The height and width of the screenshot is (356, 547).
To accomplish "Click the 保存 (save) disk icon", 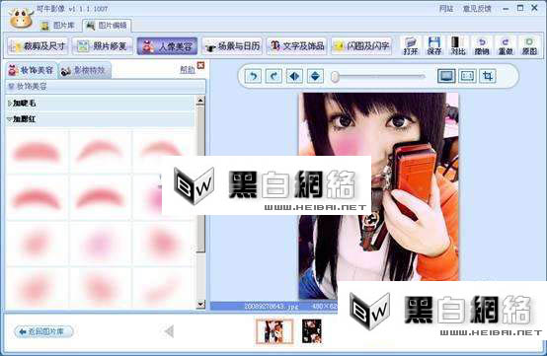I will (x=434, y=45).
